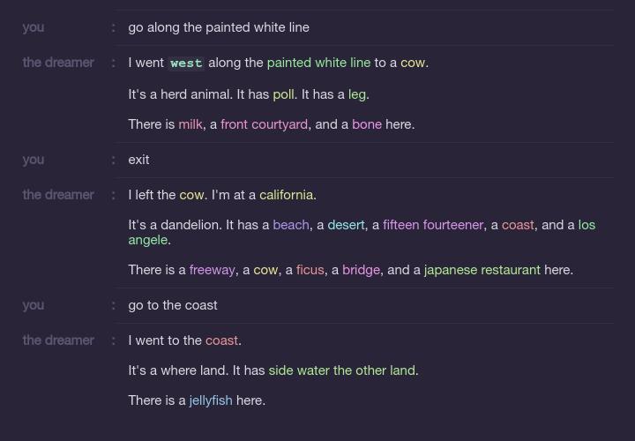Click the purple 'beach' link

click(291, 225)
